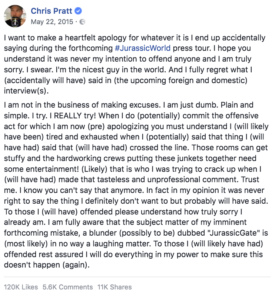Click the capitalized word REALLY
272x295 pixels.
coord(67,115)
